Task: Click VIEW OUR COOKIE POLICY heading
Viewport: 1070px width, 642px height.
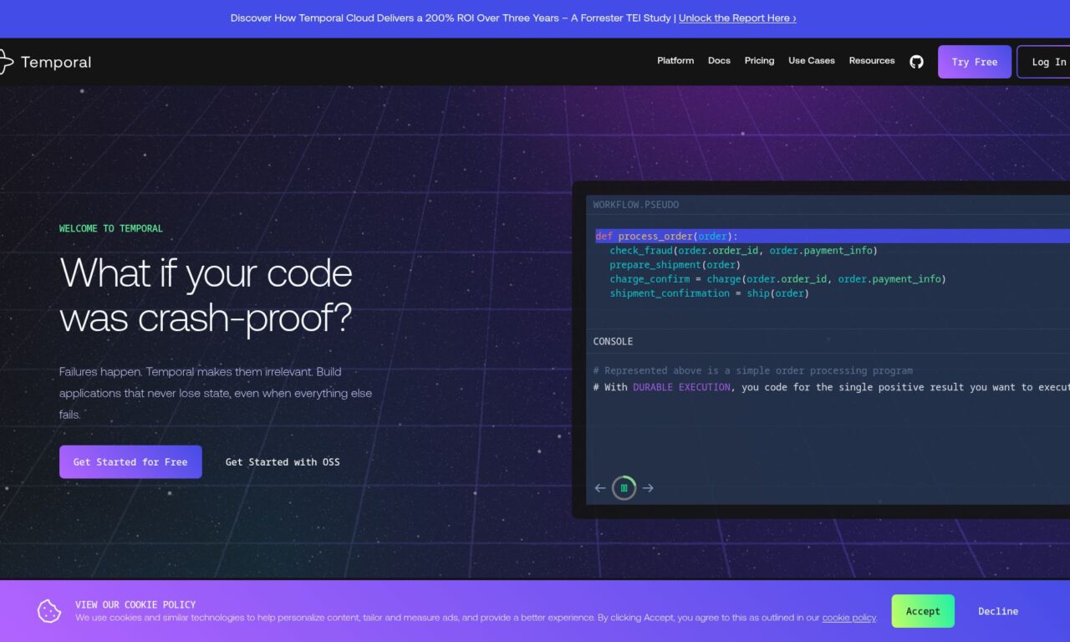Action: point(135,604)
